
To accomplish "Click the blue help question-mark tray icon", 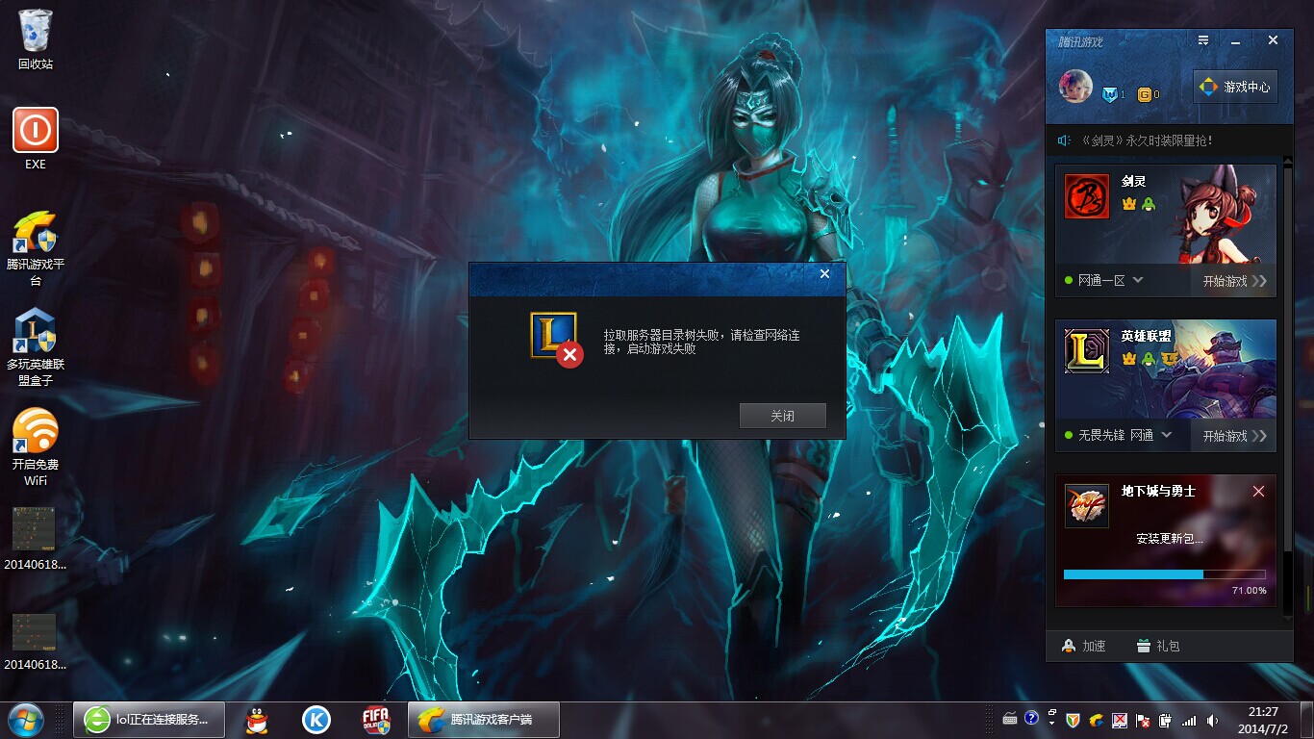I will 1031,718.
